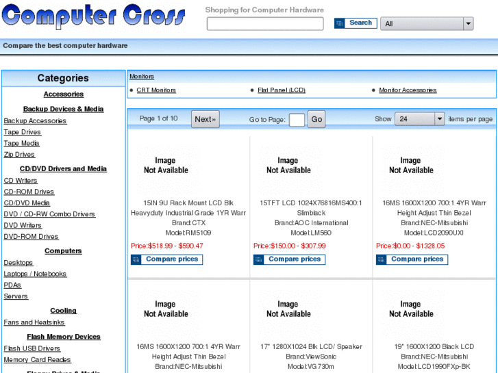Click the Search button

[356, 23]
